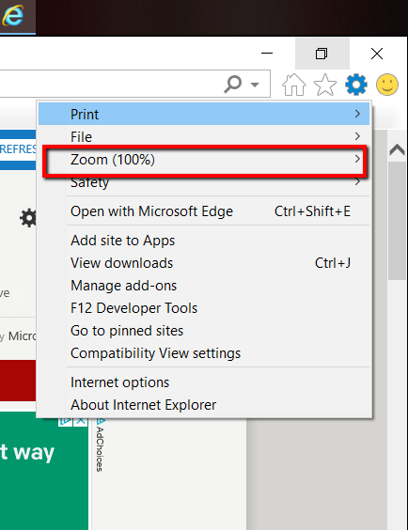408x530 pixels.
Task: Restore down the browser window
Action: [322, 54]
